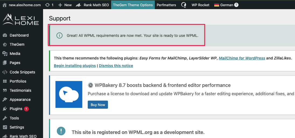Open Code Snippets in sidebar
The image size is (295, 138).
pyautogui.click(x=22, y=72)
